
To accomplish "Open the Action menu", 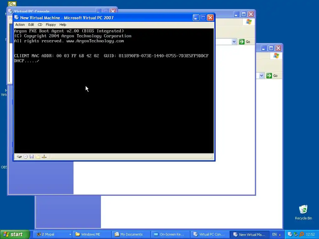I will [20, 25].
